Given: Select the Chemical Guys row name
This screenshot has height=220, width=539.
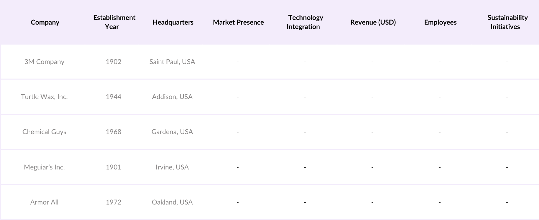Looking at the screenshot, I should point(44,132).
